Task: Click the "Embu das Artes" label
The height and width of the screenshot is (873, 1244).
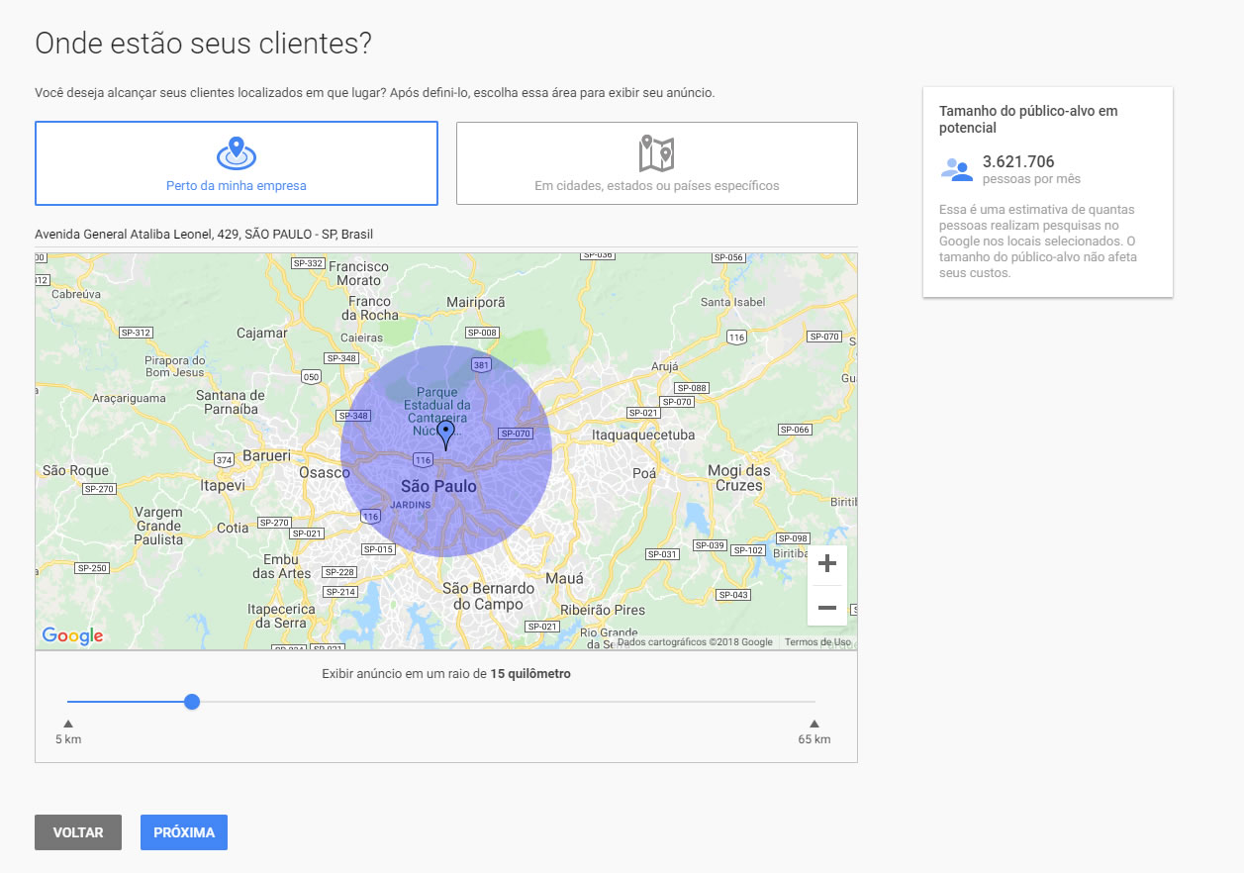Action: (281, 566)
